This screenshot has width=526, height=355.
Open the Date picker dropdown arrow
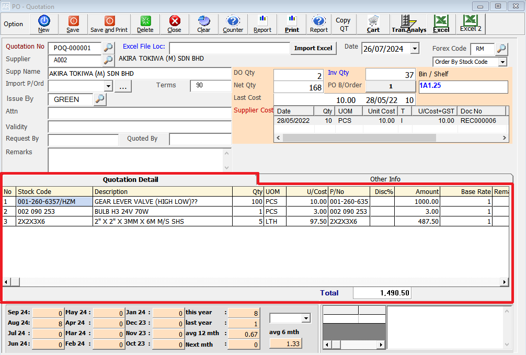(x=415, y=49)
